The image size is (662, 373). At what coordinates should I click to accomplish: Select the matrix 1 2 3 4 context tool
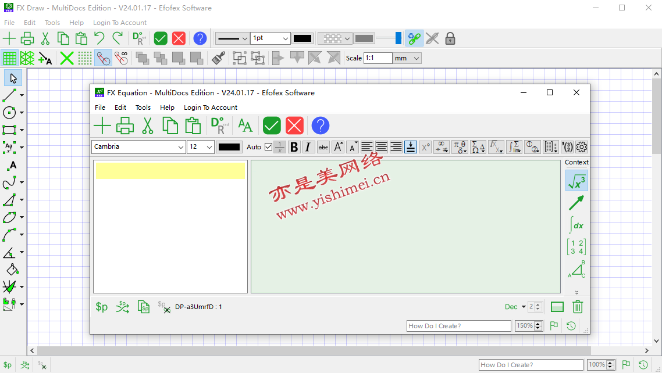click(x=576, y=247)
